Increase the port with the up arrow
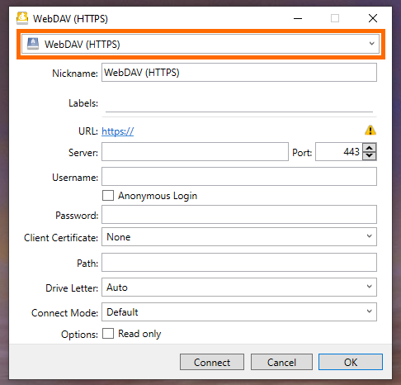This screenshot has height=385, width=401. coord(370,148)
